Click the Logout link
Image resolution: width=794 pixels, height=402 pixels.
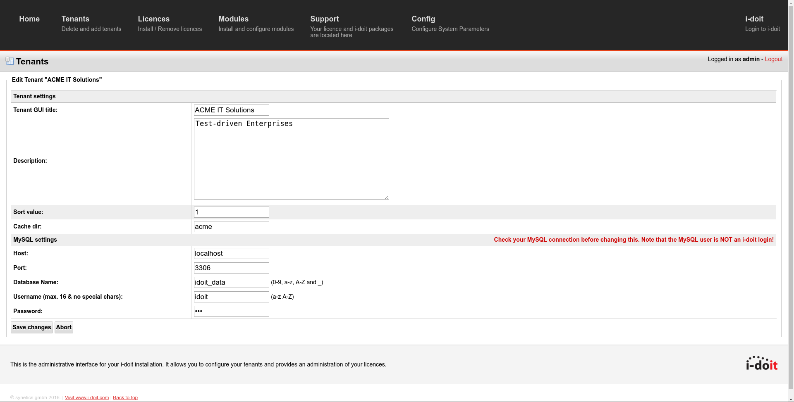tap(773, 59)
